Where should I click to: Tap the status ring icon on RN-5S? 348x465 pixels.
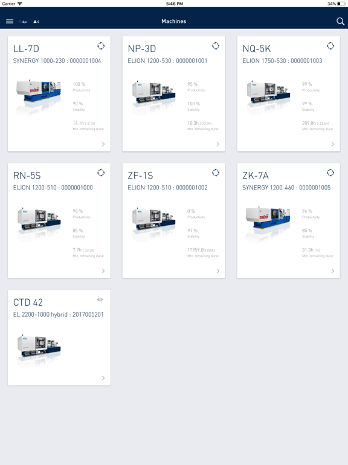pyautogui.click(x=101, y=173)
